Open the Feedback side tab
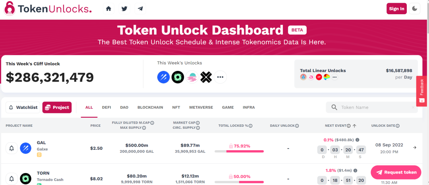 click(x=422, y=91)
